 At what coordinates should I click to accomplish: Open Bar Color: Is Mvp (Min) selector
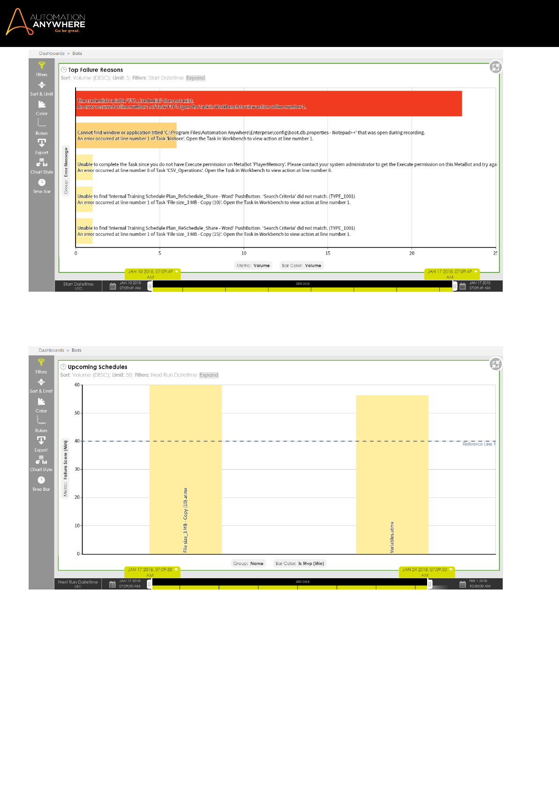[299, 563]
